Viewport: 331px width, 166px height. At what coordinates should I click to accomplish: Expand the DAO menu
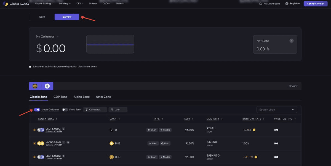(106, 4)
